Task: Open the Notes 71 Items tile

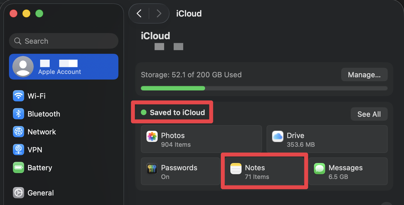Action: click(x=264, y=171)
